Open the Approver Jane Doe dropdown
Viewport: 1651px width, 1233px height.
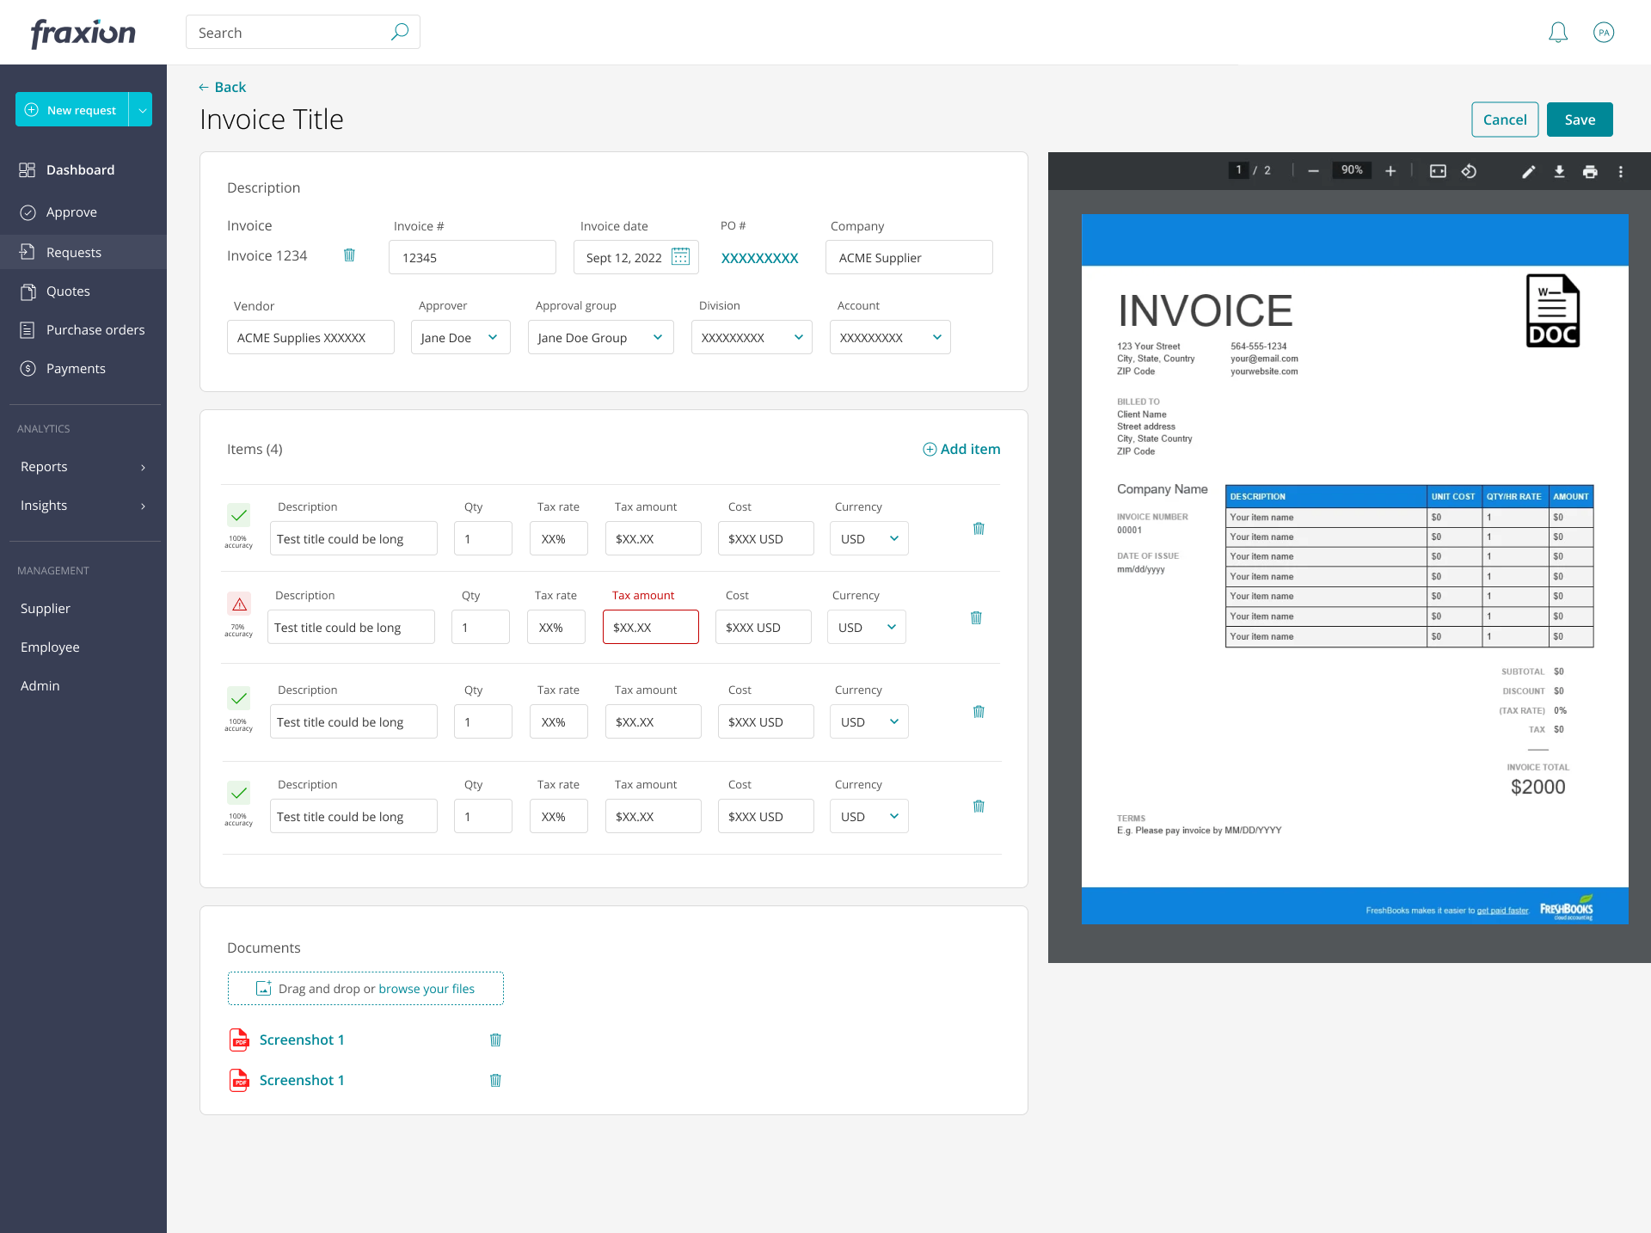(460, 337)
